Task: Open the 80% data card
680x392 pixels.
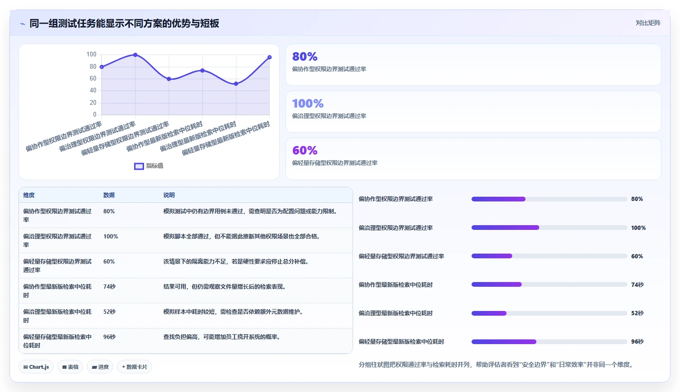Action: click(x=473, y=64)
